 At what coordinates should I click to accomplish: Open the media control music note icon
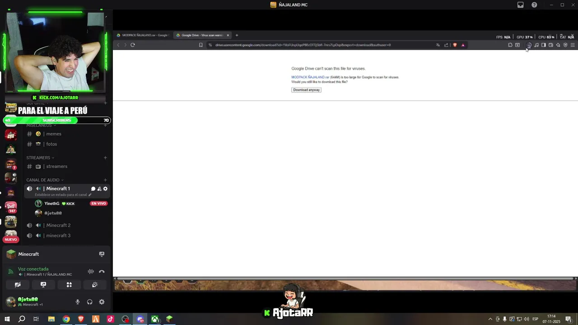[x=536, y=45]
